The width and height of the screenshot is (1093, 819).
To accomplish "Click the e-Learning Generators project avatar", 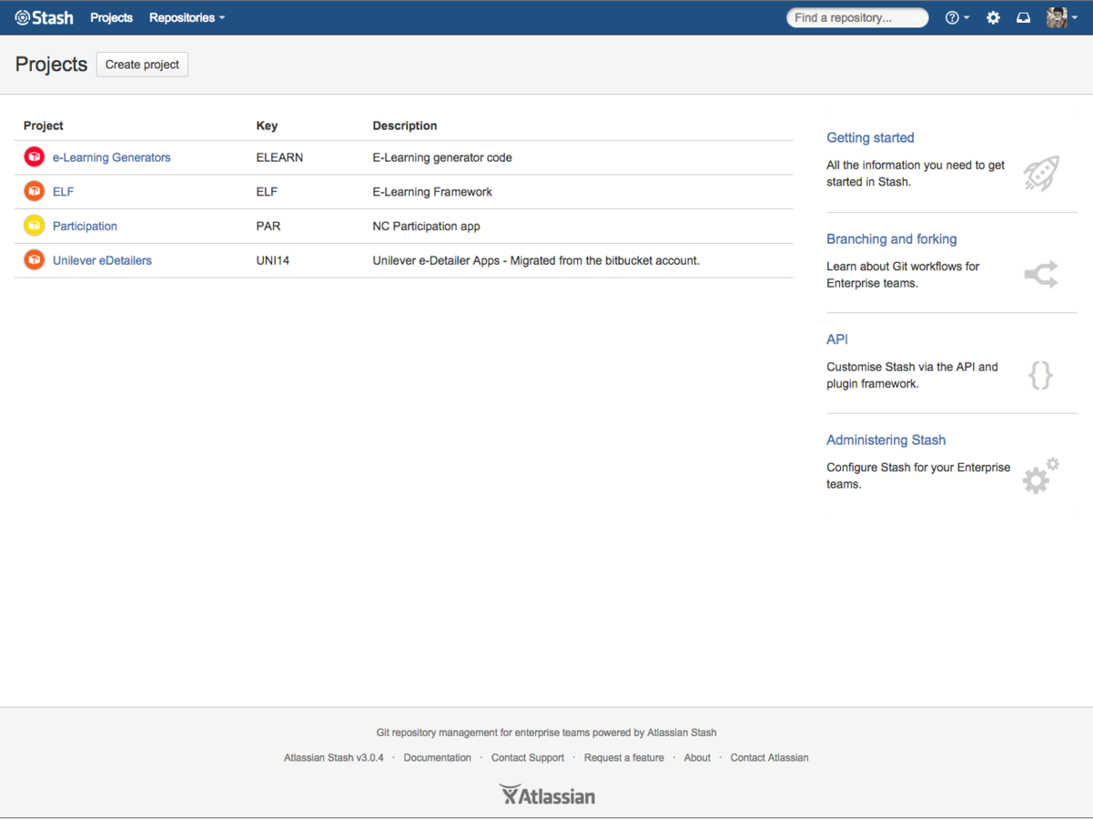I will click(35, 157).
